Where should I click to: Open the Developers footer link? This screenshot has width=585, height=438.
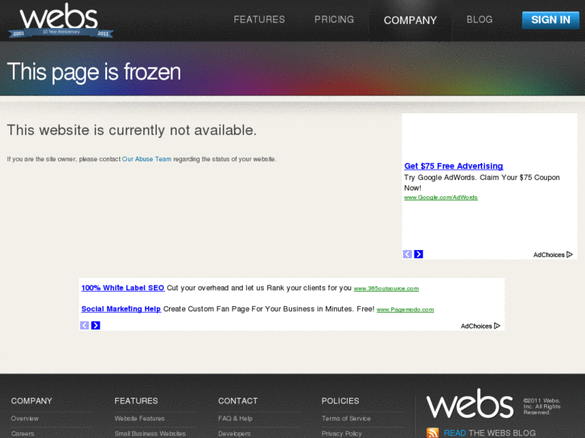pyautogui.click(x=234, y=433)
